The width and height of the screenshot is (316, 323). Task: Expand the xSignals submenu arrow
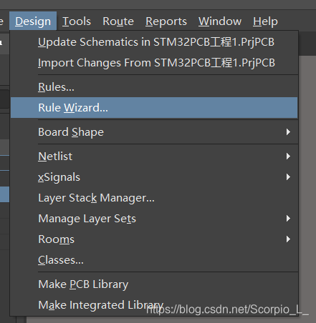tap(288, 177)
